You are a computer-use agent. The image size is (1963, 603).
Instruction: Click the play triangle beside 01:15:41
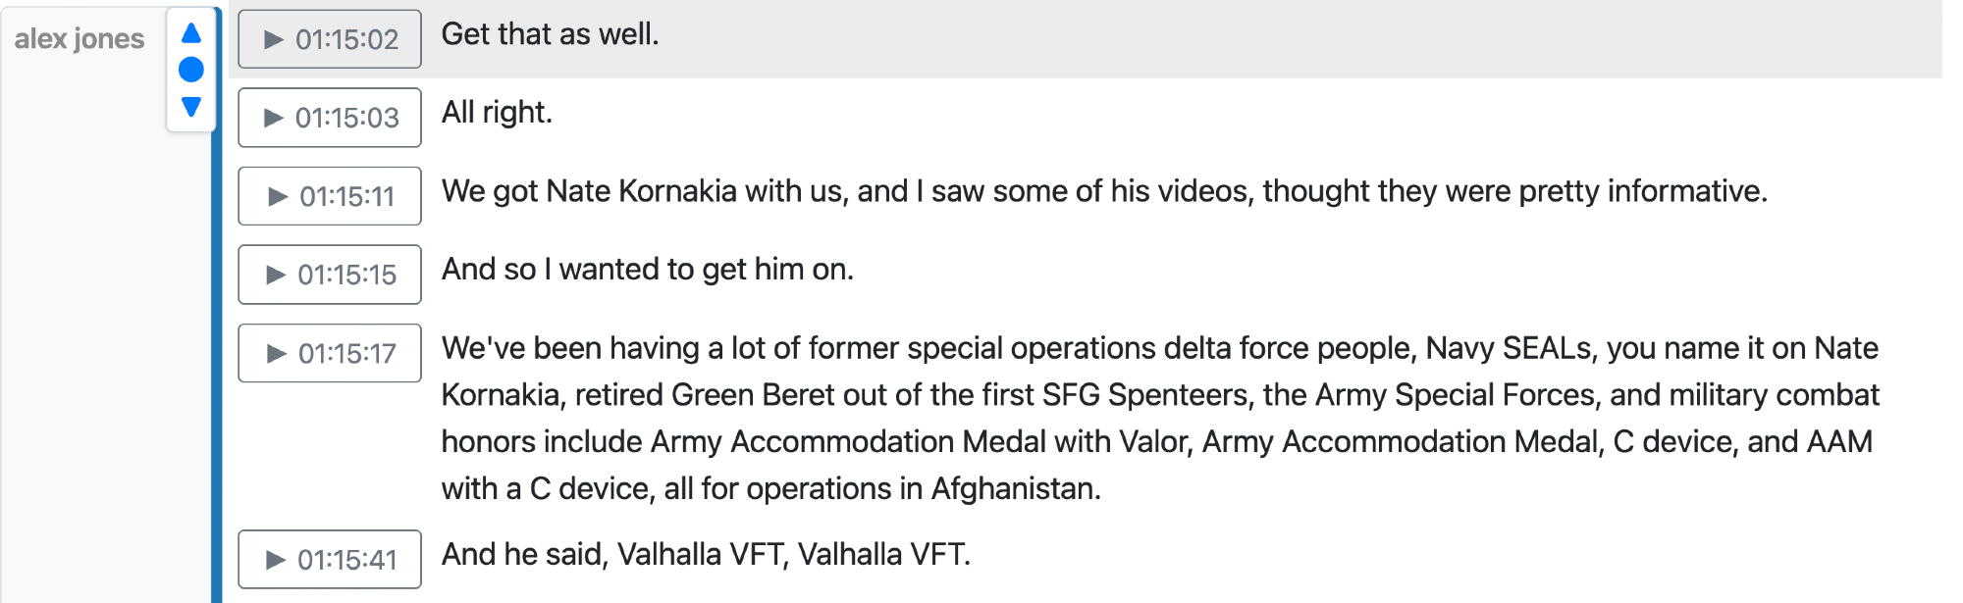[x=276, y=560]
